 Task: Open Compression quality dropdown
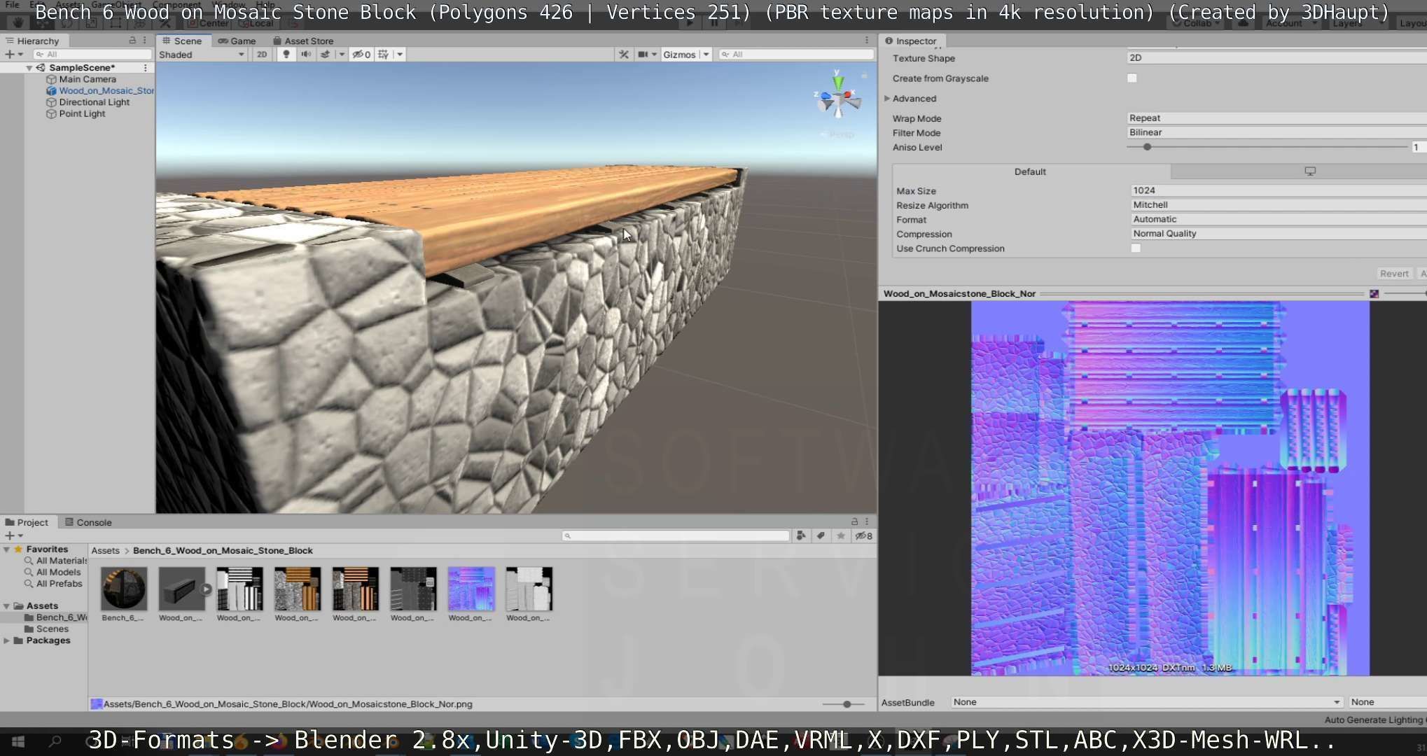tap(1279, 233)
